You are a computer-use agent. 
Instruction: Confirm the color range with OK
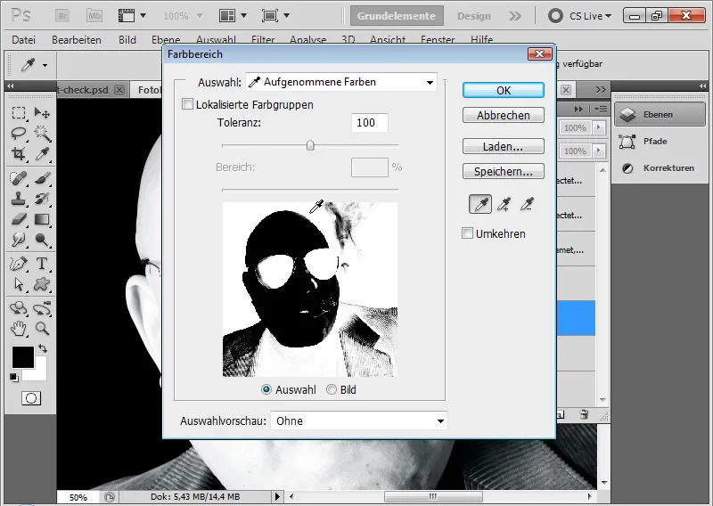tap(504, 90)
